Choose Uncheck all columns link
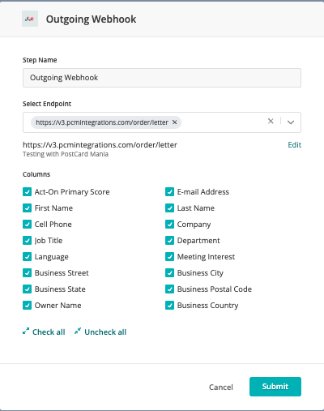 pos(105,332)
